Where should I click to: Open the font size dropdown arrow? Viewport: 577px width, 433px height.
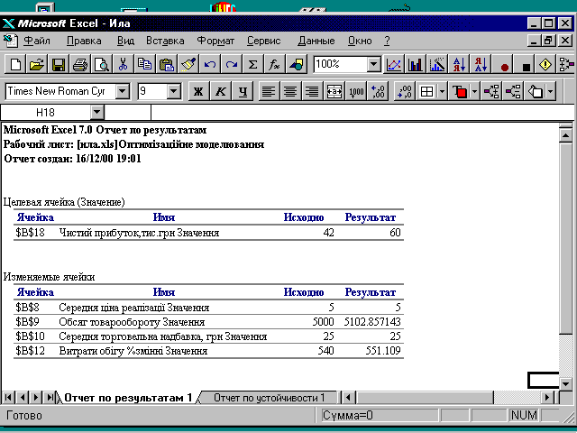(x=173, y=91)
